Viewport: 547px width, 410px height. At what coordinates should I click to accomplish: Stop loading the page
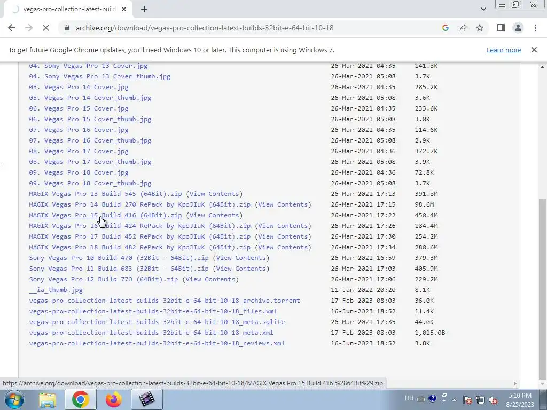click(x=46, y=28)
